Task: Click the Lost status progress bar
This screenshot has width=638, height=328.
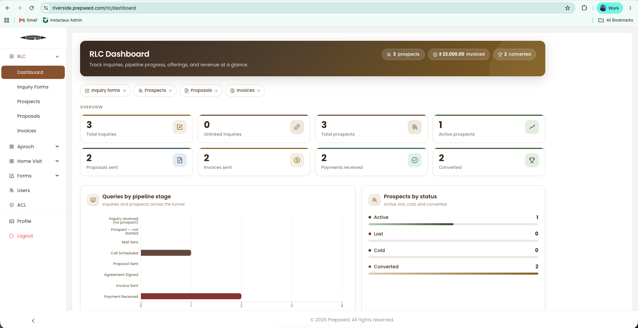Action: coord(453,241)
